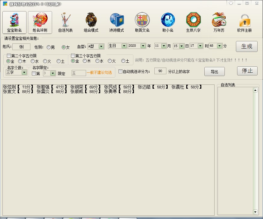Open 诗词模式 poetry mode icon

tap(116, 22)
